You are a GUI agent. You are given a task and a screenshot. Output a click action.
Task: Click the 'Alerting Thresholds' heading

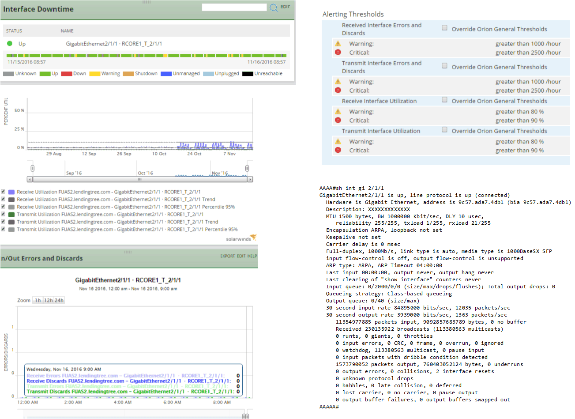coord(353,14)
